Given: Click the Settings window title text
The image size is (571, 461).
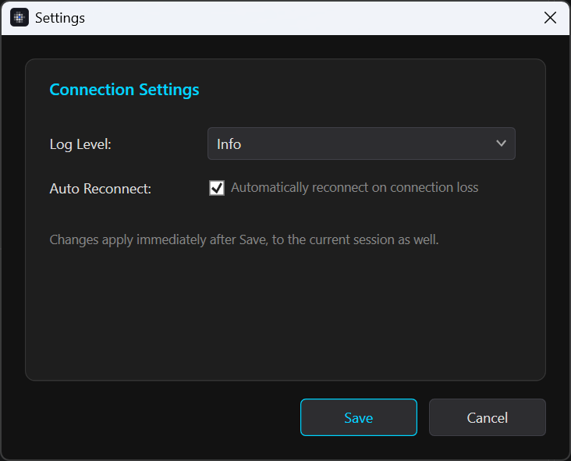Looking at the screenshot, I should (60, 18).
